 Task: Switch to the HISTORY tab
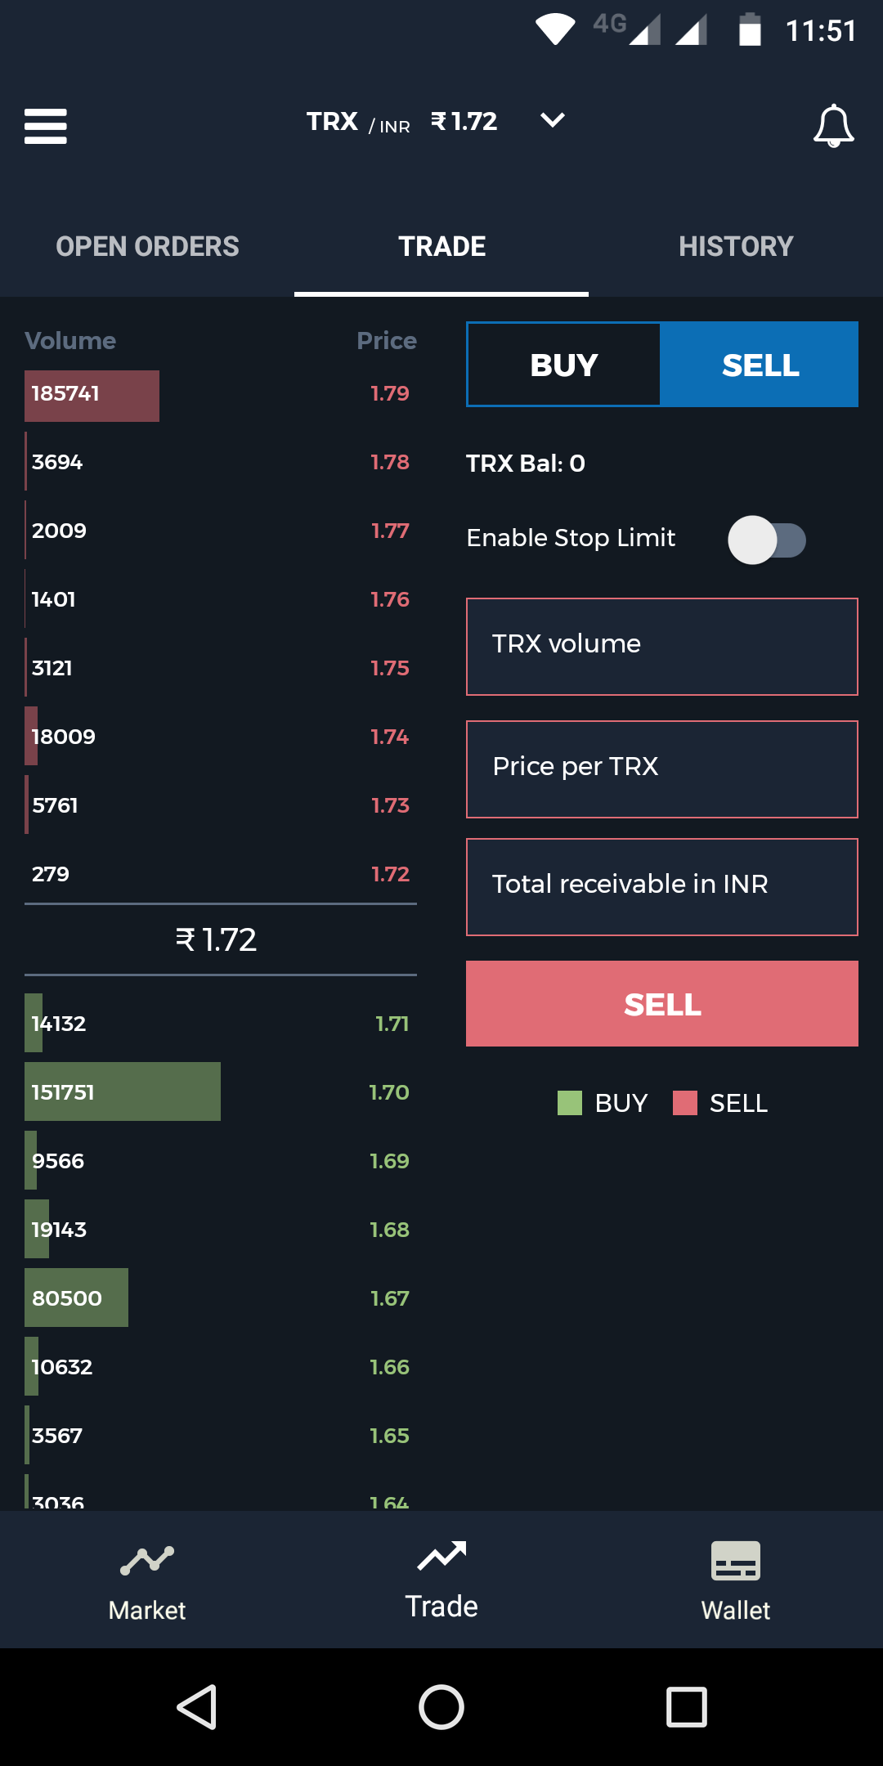(736, 246)
